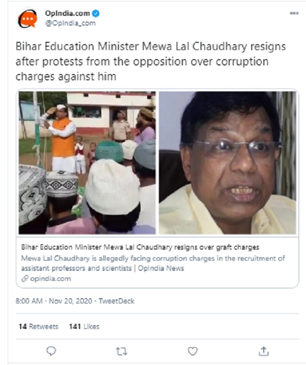Click the OpIndia profile avatar
The width and height of the screenshot is (306, 365).
(28, 19)
